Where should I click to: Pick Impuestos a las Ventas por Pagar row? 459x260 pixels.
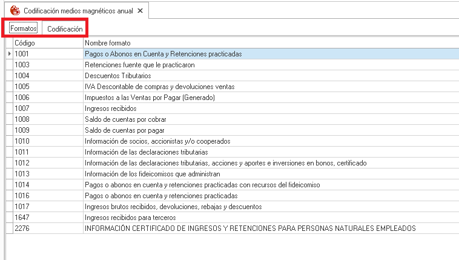[x=150, y=98]
